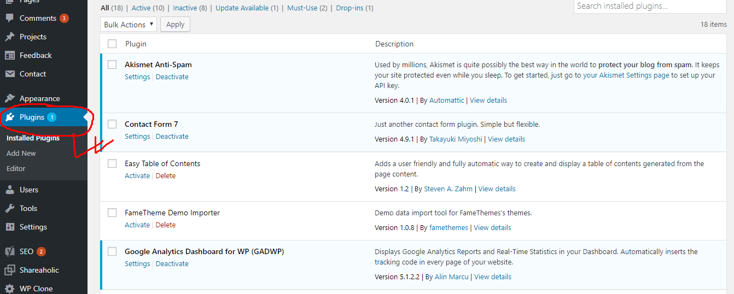
Task: Check the Akismet Anti-Spam checkbox
Action: click(x=112, y=64)
